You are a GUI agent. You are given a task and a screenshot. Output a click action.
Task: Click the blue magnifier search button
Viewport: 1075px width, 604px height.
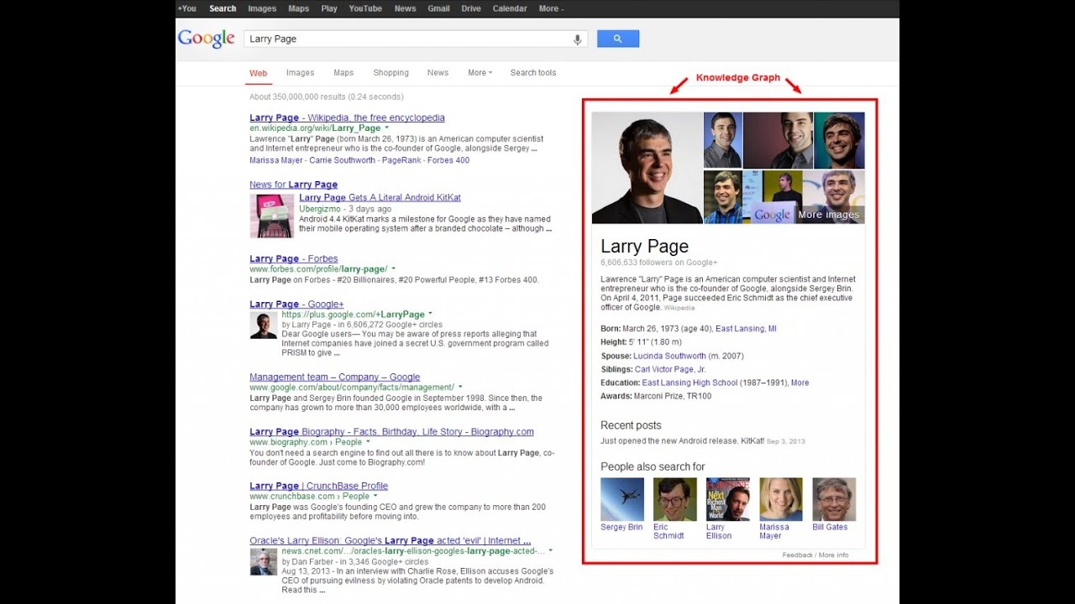(x=618, y=39)
